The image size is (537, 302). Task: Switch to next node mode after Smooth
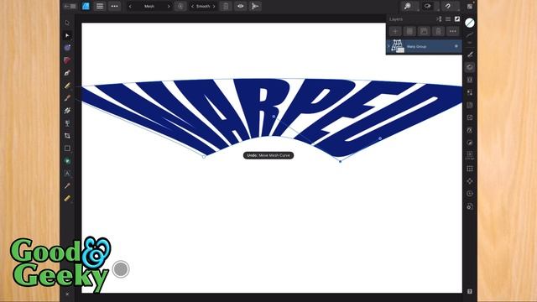point(214,6)
